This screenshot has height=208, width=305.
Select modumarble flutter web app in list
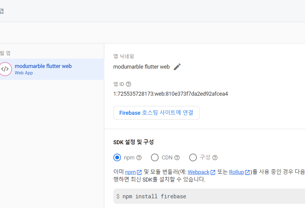click(52, 69)
